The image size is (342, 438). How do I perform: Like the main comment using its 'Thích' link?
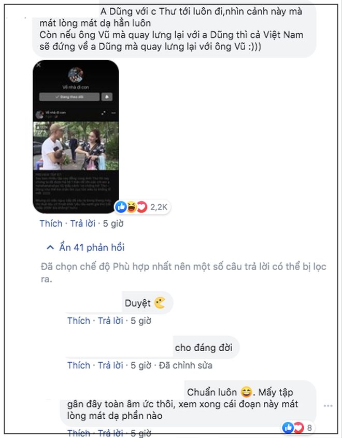[51, 223]
